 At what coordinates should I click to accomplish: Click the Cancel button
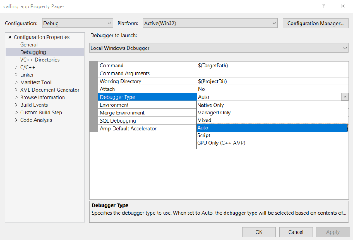tap(296, 232)
